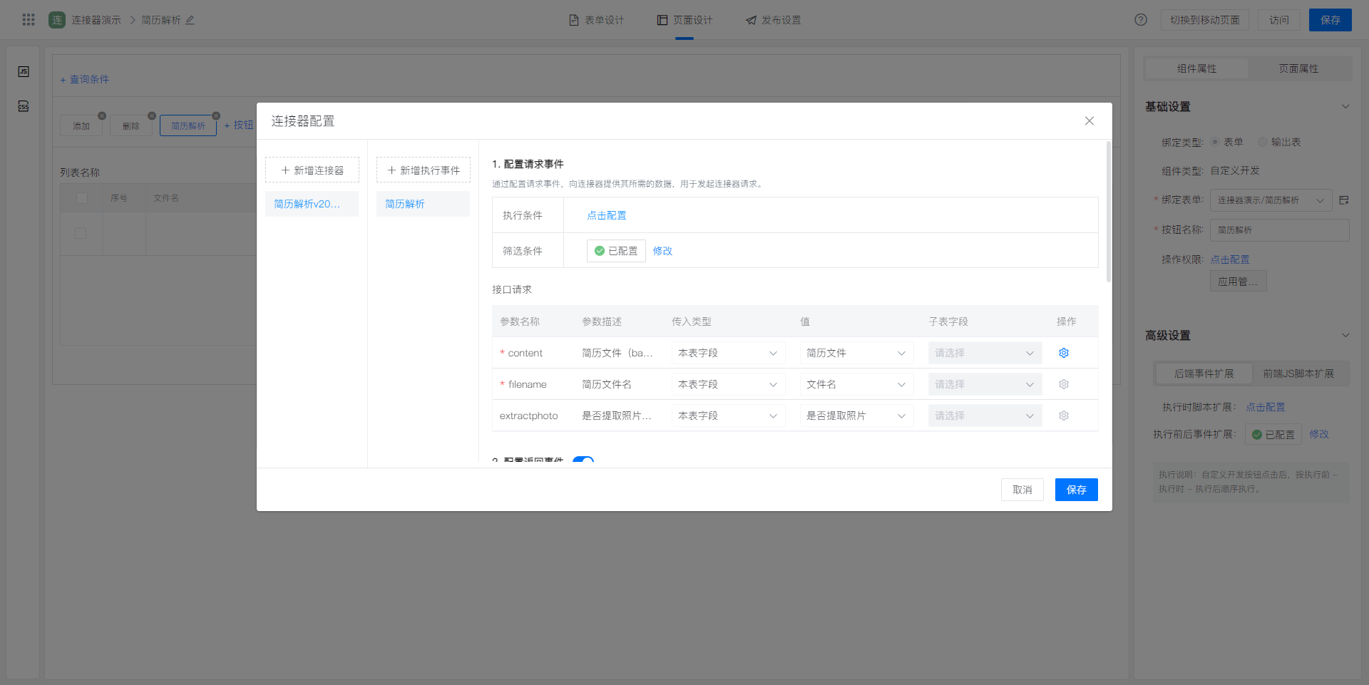Switch to the 发布设置 tab
Image resolution: width=1369 pixels, height=685 pixels.
click(x=774, y=20)
